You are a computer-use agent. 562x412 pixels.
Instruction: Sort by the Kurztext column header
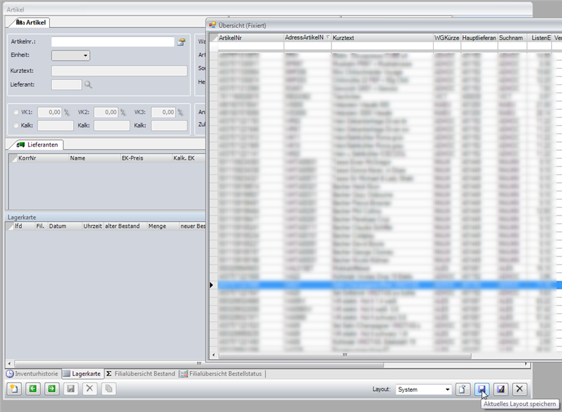coord(381,38)
